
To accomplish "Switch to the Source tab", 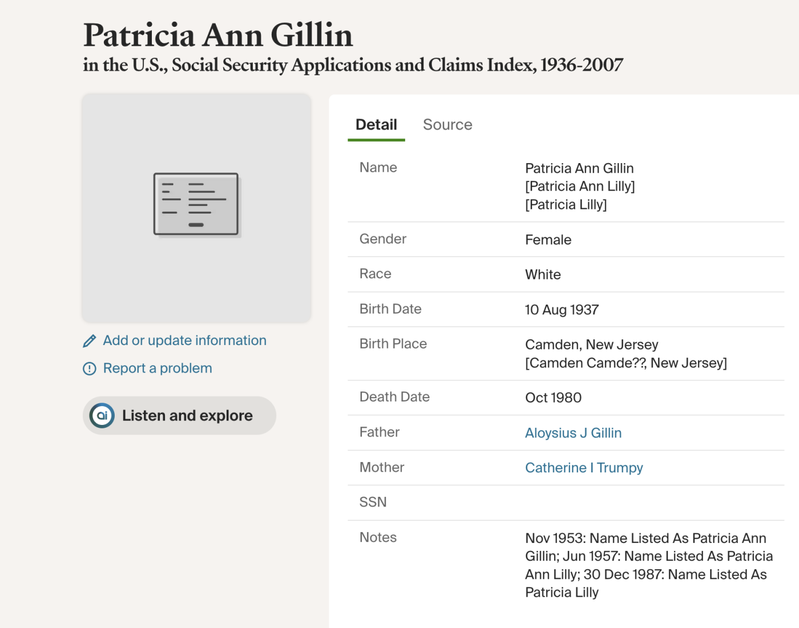I will [447, 125].
